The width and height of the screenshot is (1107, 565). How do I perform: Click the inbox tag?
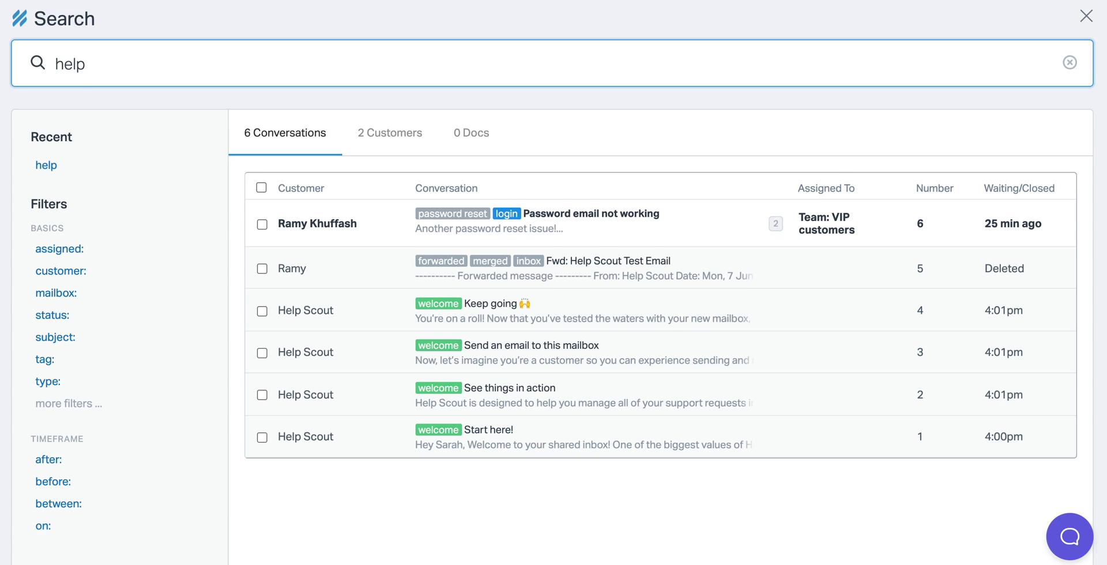pos(528,261)
